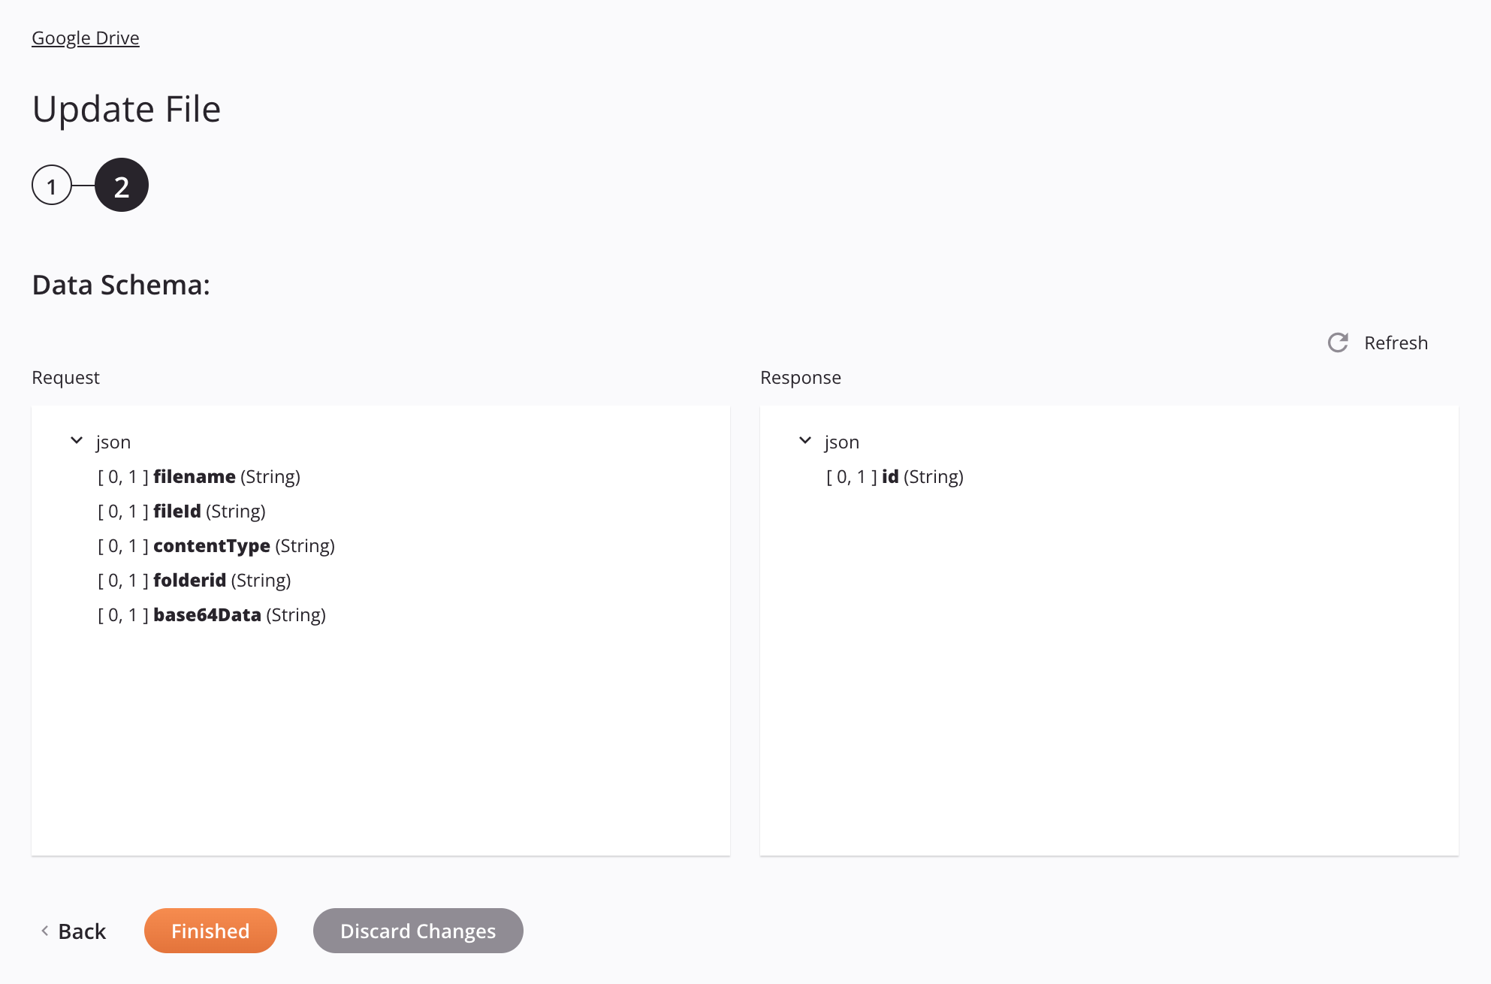Click the Back navigation button
The width and height of the screenshot is (1491, 984).
74,930
